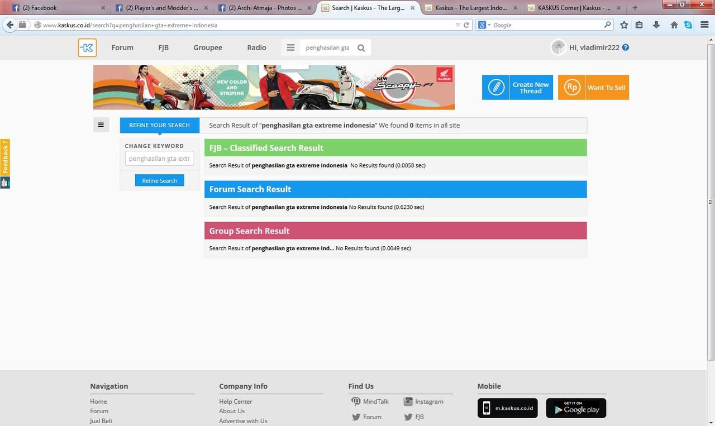Open the Forum menu in header
The height and width of the screenshot is (426, 715).
click(x=122, y=47)
